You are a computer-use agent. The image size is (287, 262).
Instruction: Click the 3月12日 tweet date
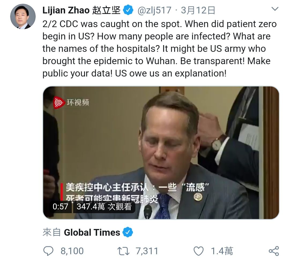198,10
